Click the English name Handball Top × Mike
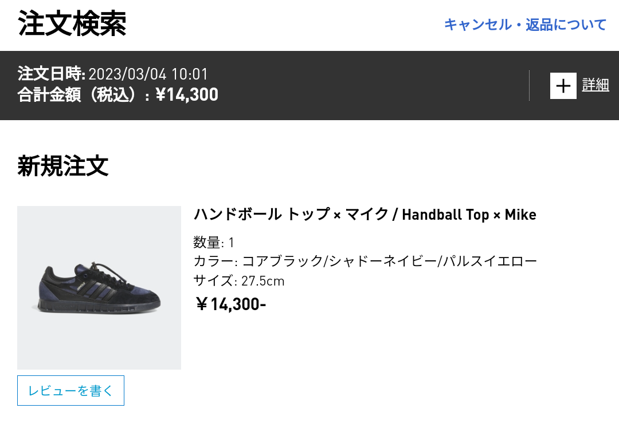 (x=469, y=215)
